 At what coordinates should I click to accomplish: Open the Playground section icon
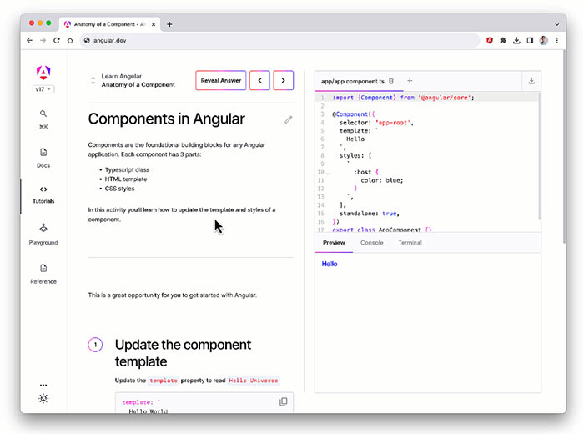pyautogui.click(x=43, y=228)
